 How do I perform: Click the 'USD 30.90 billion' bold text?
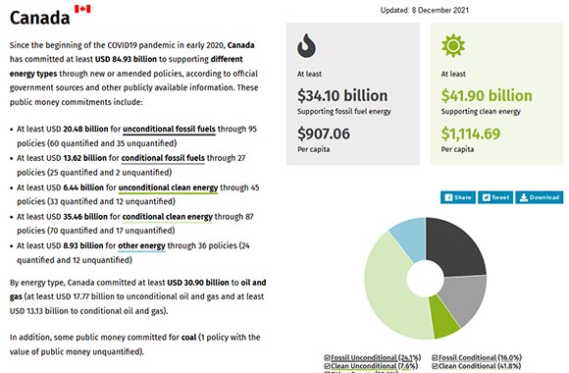coord(198,282)
